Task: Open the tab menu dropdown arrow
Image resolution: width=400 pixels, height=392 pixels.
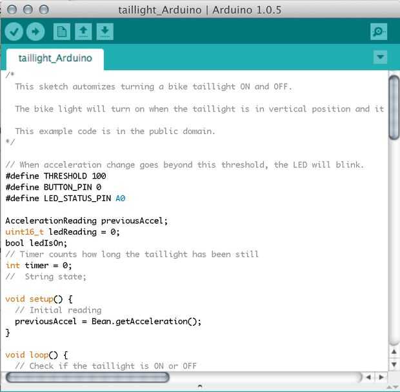Action: click(x=380, y=57)
